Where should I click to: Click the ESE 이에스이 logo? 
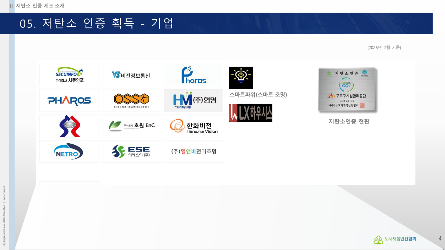pos(131,152)
